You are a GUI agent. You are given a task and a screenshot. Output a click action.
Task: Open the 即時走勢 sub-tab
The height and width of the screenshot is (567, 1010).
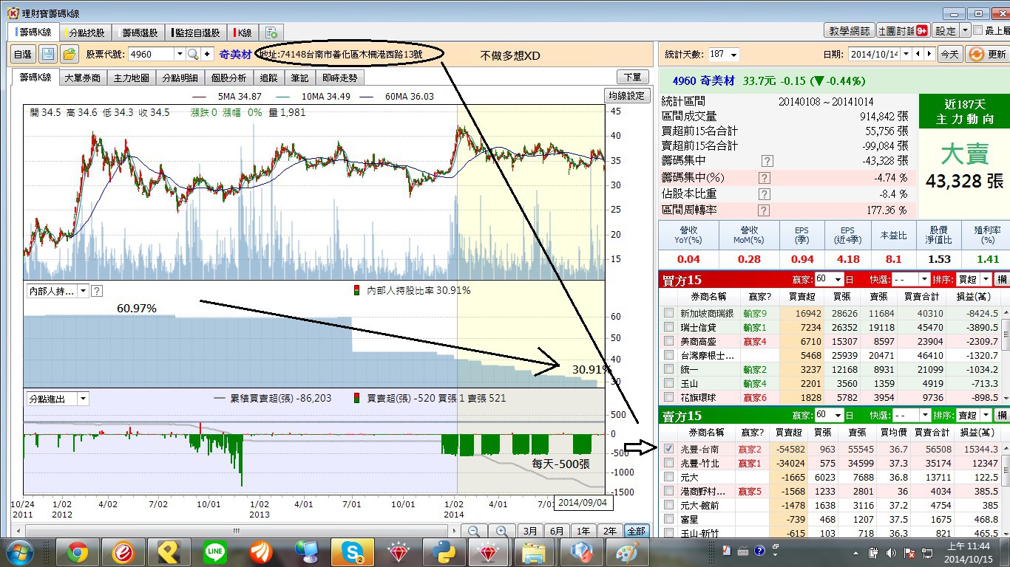point(340,78)
